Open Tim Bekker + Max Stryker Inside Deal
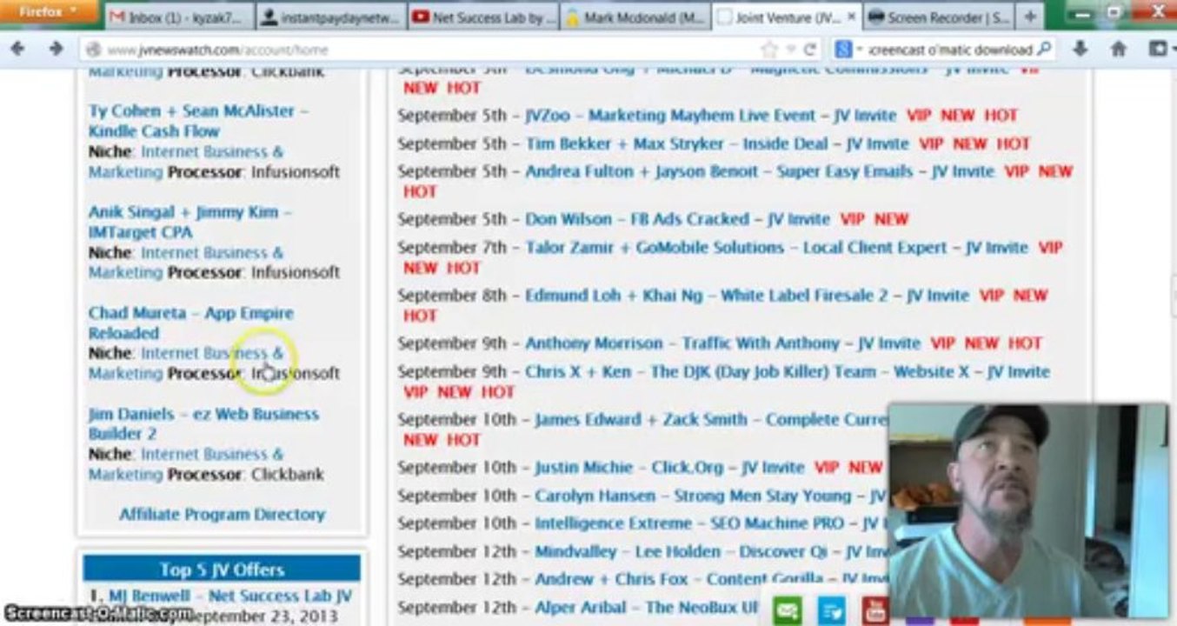The width and height of the screenshot is (1177, 626). [717, 143]
